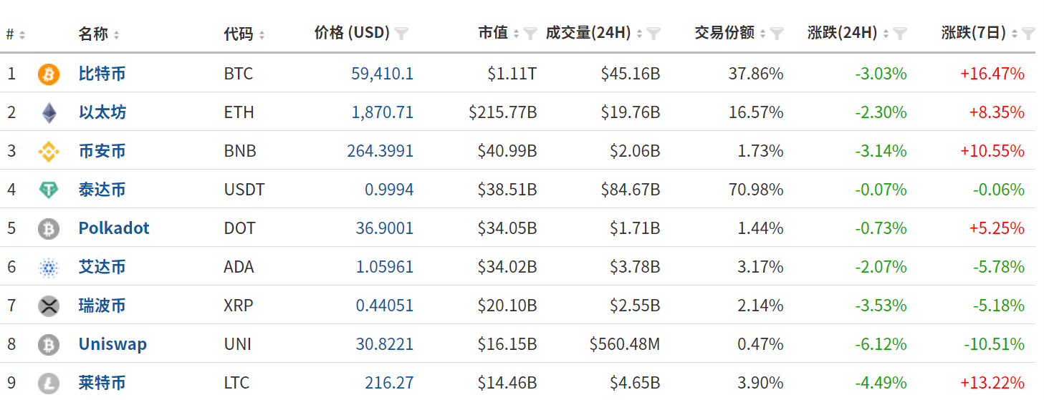The height and width of the screenshot is (400, 1044).
Task: Open the 莱特币 link
Action: tap(102, 383)
